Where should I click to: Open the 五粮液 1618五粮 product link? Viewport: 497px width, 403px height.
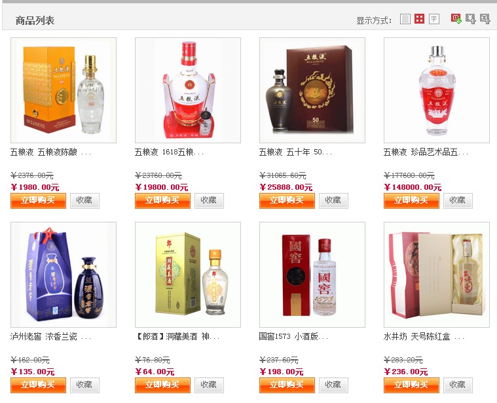point(169,152)
